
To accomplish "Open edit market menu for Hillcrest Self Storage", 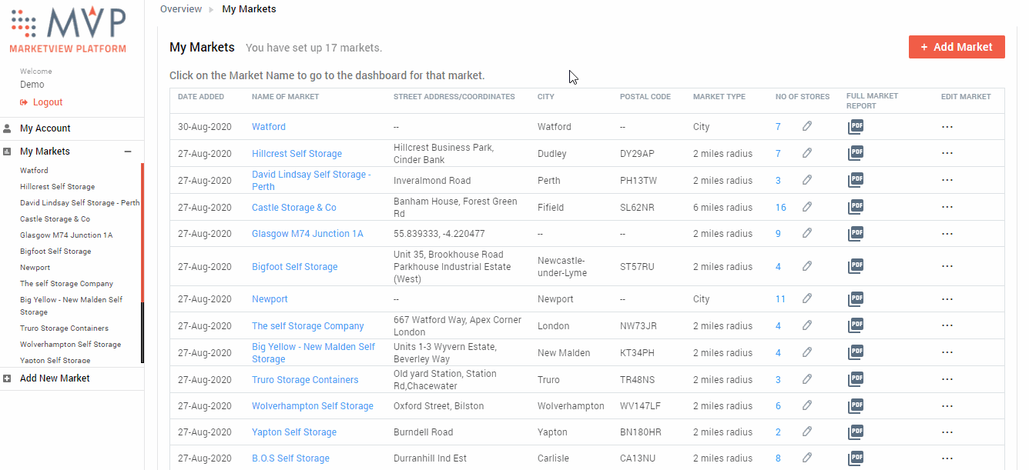I will (947, 154).
